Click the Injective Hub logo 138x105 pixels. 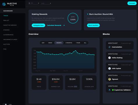tap(9, 4)
